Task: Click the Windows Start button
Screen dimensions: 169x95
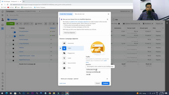Action: tap(2, 93)
